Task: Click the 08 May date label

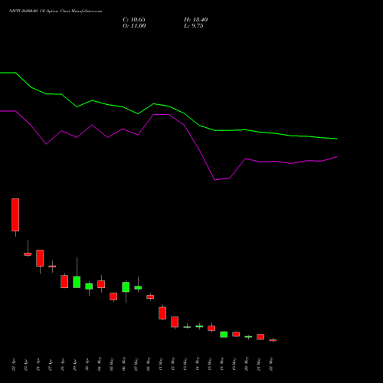Action: [x=149, y=364]
